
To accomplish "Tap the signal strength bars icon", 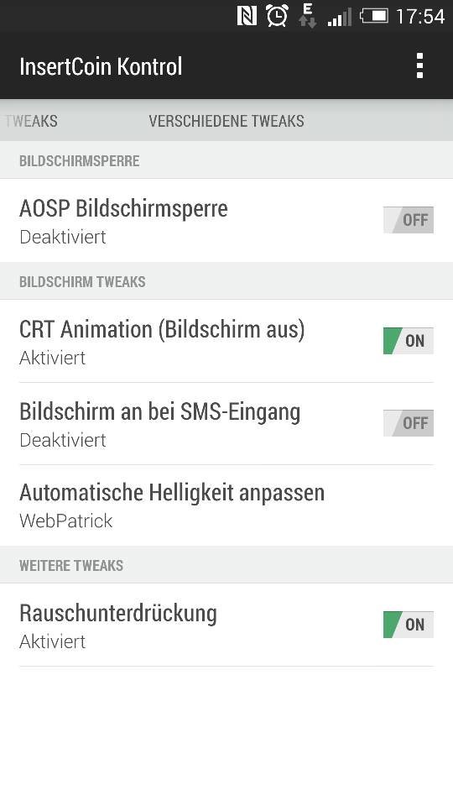I will point(340,17).
